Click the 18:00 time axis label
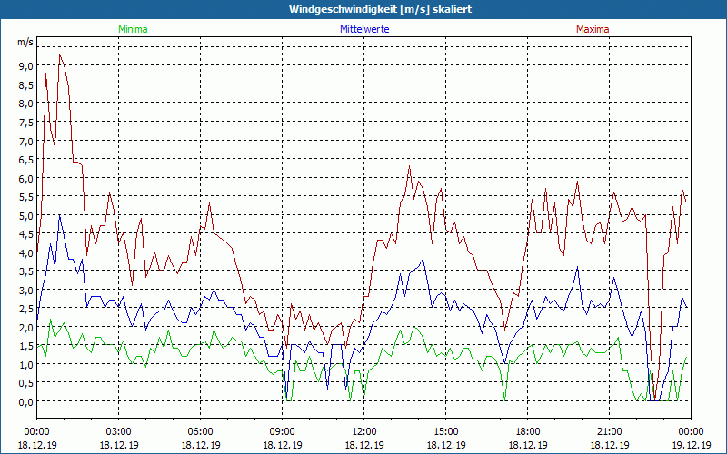The height and width of the screenshot is (454, 727). coord(528,431)
